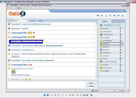Click the megaphone sound icon

click(110, 16)
